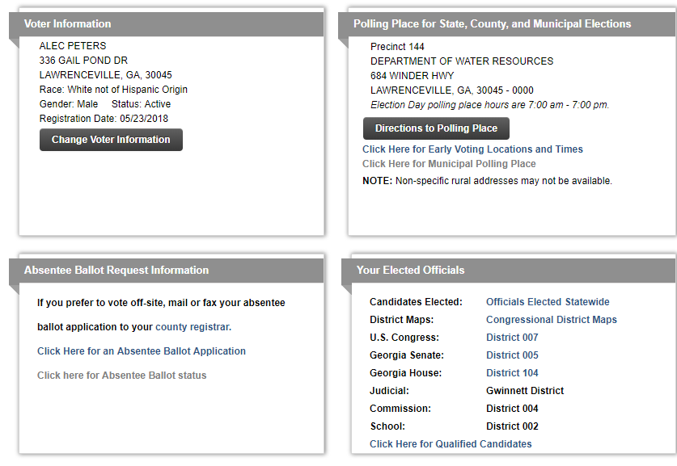Click the Absentee Ballot Request Information header
The image size is (677, 466).
[167, 271]
